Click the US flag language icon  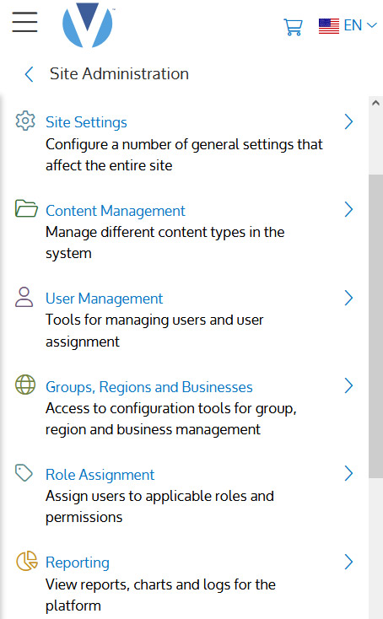click(329, 26)
